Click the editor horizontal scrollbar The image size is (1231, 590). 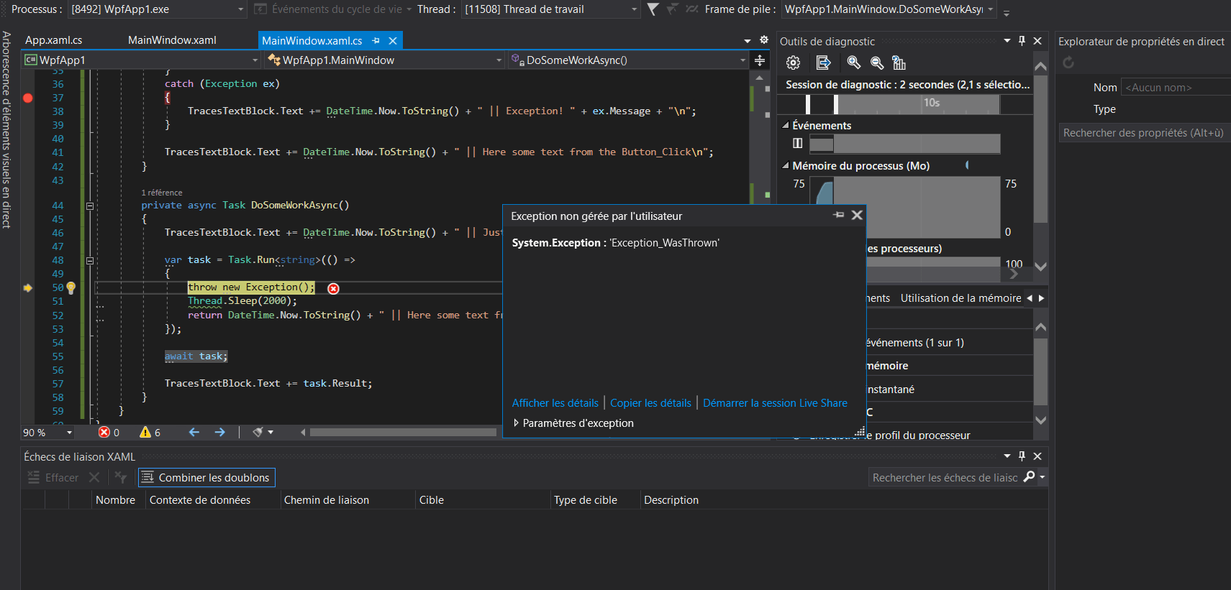coord(403,432)
